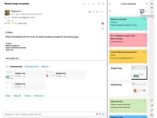The image size is (157, 118).
Task: Expand recipient details chevron beside To
Action: point(5,18)
